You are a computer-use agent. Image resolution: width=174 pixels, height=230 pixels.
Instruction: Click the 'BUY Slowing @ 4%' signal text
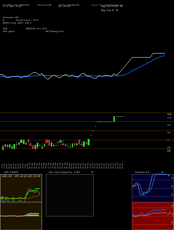pyautogui.click(x=55, y=31)
